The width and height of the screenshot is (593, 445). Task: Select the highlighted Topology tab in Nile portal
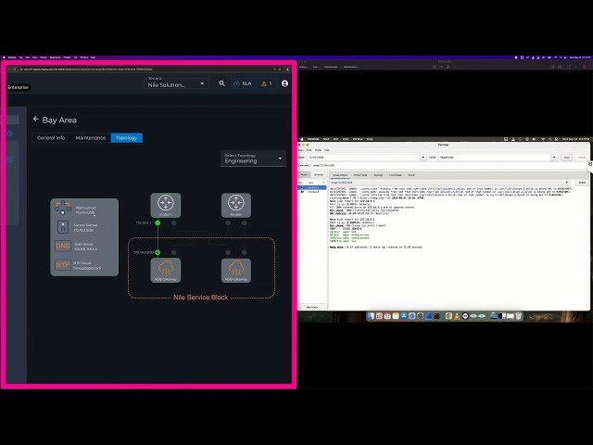127,138
